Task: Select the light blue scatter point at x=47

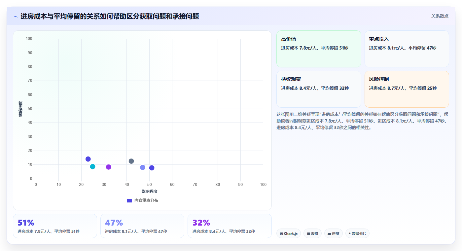Action: click(x=143, y=167)
